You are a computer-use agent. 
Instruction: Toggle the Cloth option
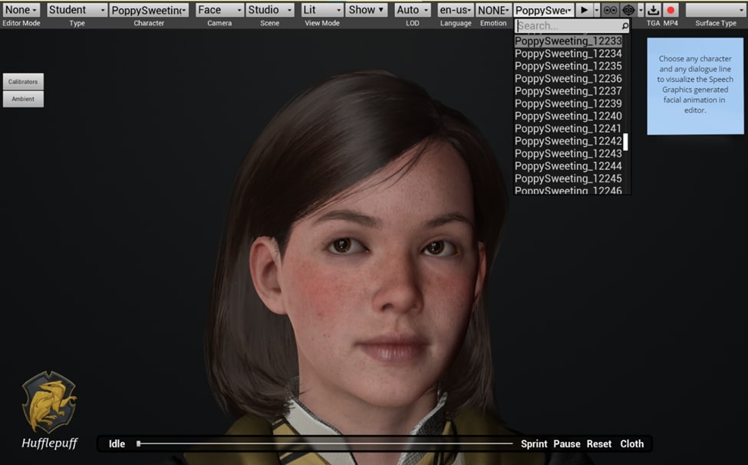(x=632, y=444)
